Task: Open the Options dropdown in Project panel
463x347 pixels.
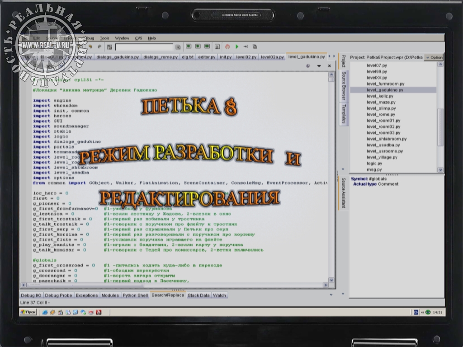Action: (x=434, y=57)
